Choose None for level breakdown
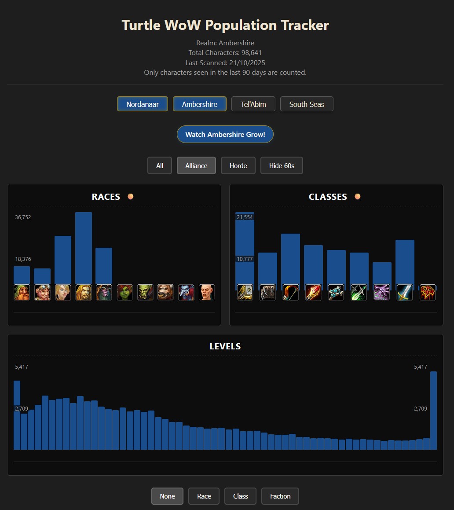Viewport: 454px width, 510px height. click(x=168, y=496)
